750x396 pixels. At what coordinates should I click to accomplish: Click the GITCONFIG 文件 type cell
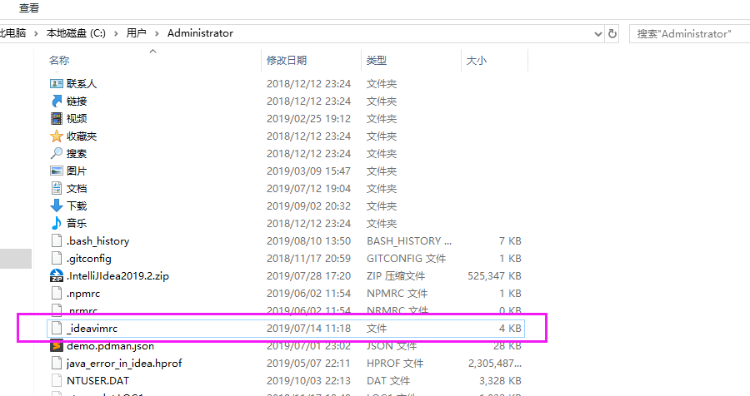[406, 259]
